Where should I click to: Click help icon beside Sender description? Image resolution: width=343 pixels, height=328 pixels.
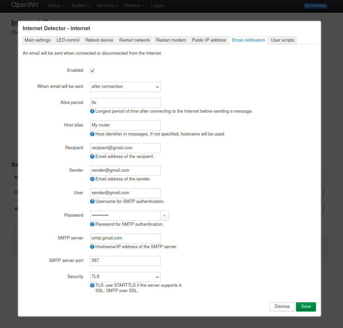point(92,179)
